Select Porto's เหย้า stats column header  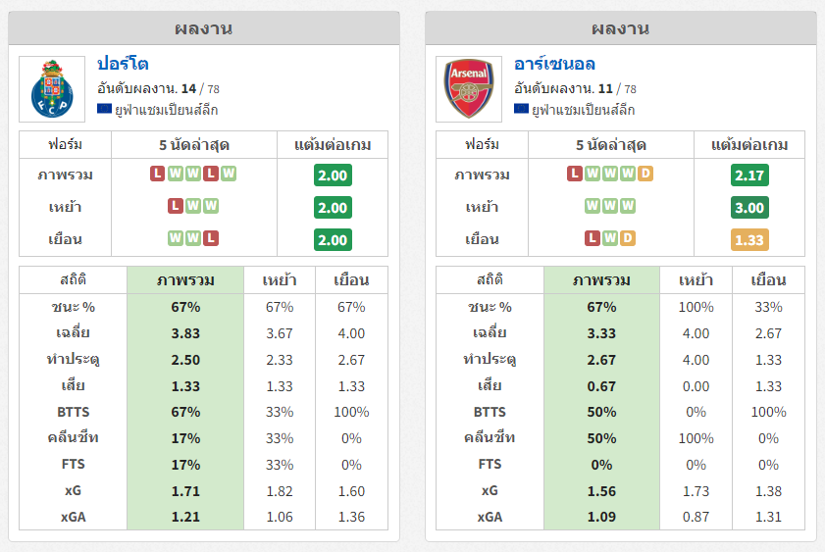(x=280, y=280)
